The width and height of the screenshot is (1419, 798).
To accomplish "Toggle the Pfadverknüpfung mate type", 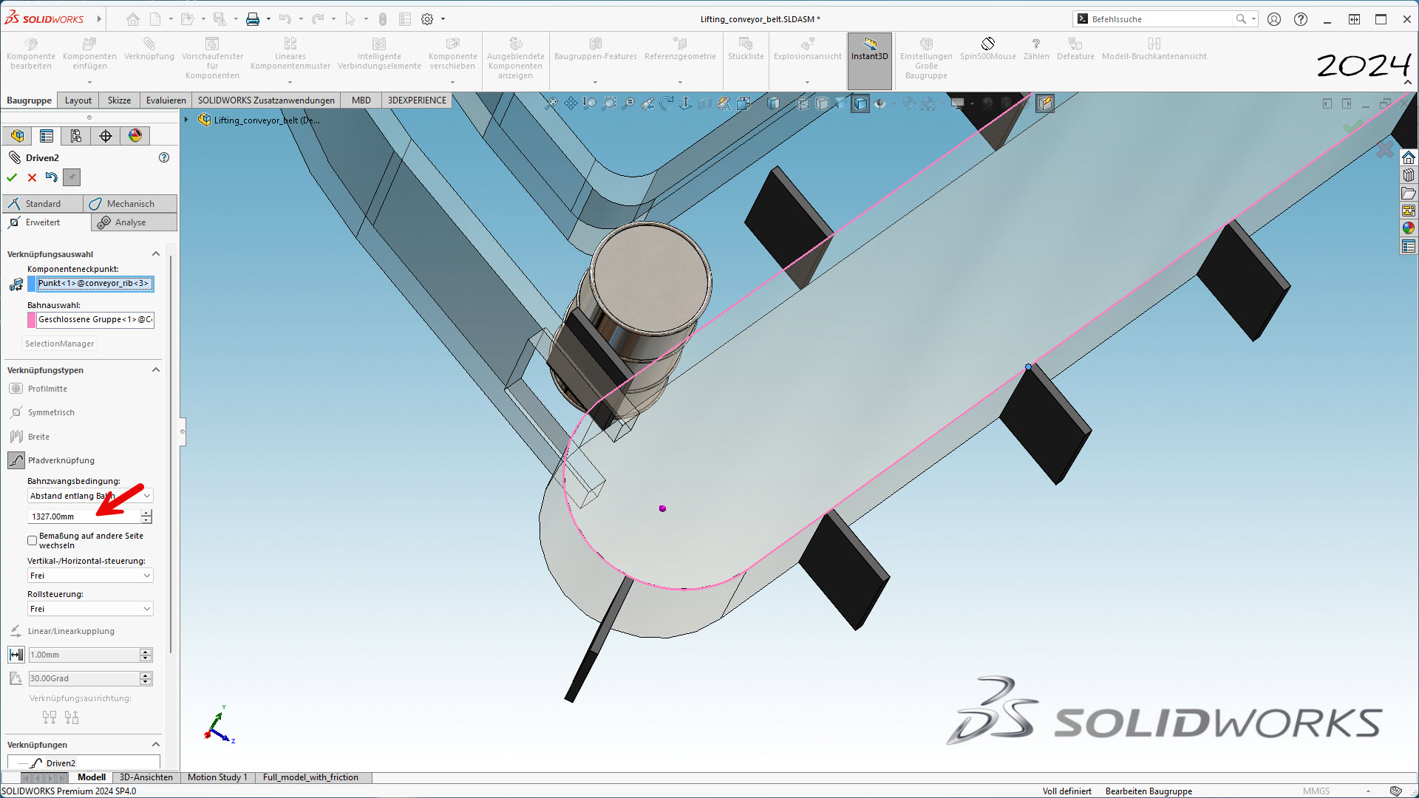I will tap(16, 460).
